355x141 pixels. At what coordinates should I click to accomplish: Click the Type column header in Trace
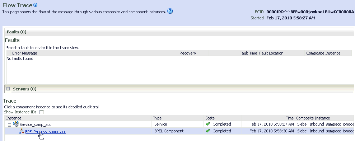[x=158, y=118]
